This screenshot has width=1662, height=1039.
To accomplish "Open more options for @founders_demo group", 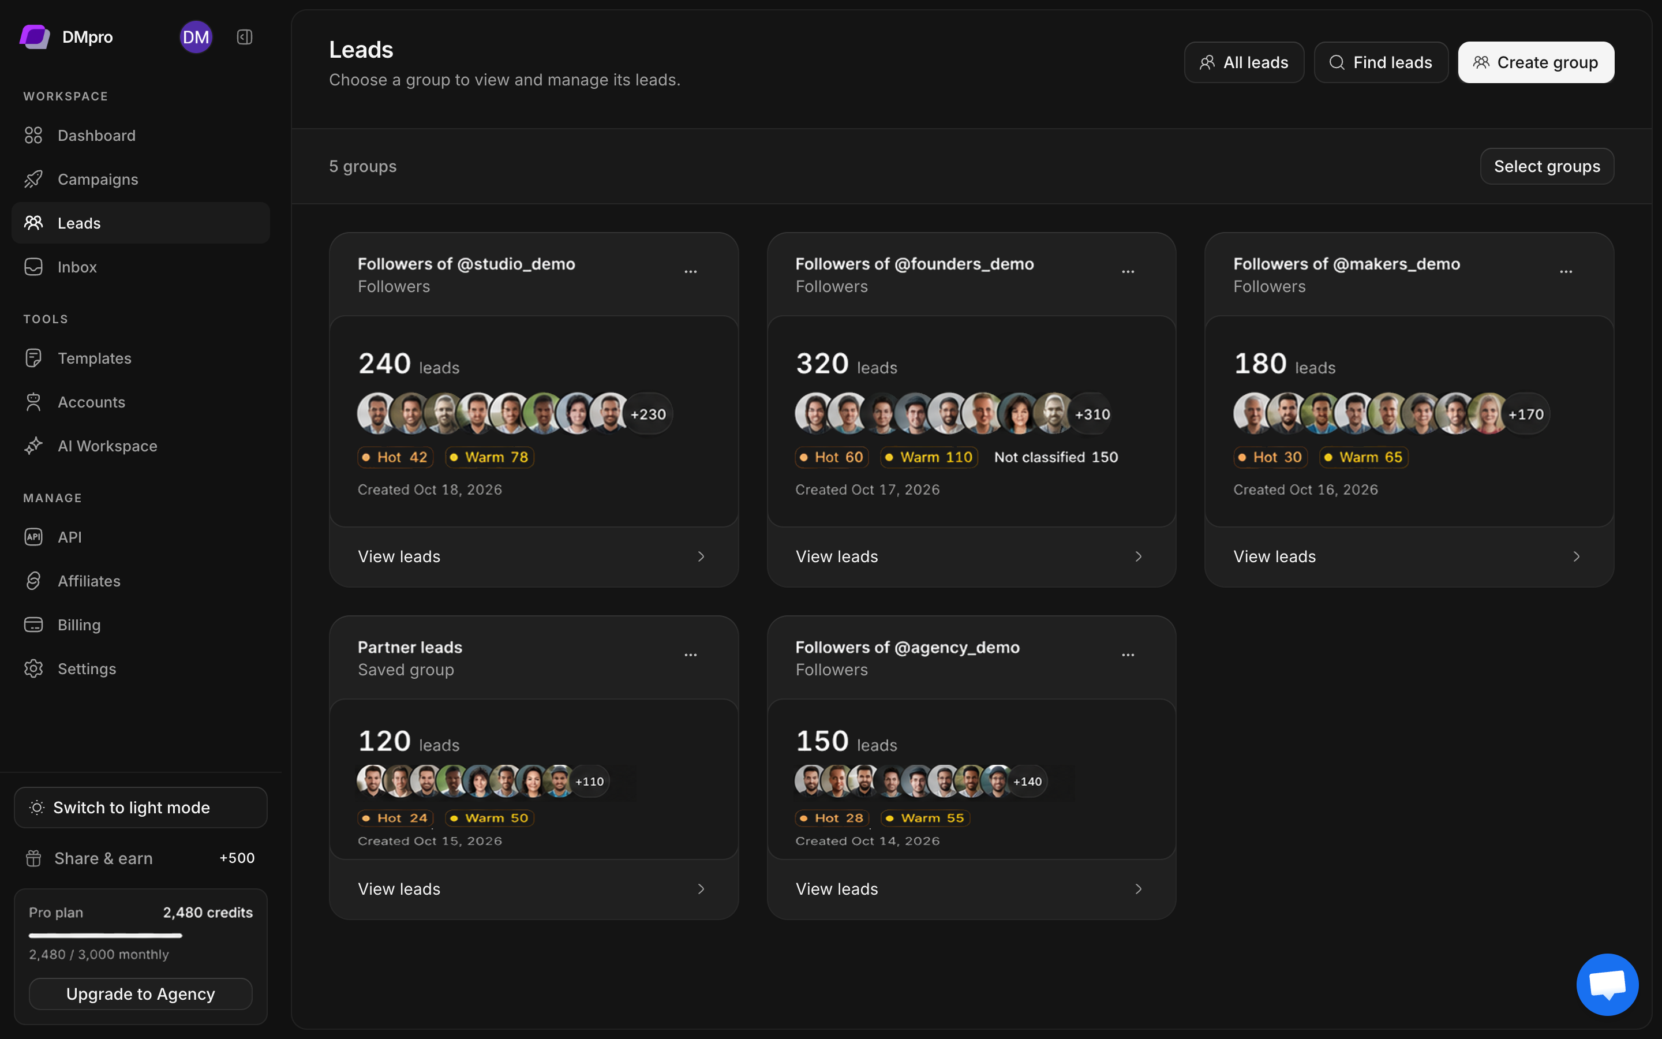I will [x=1128, y=272].
